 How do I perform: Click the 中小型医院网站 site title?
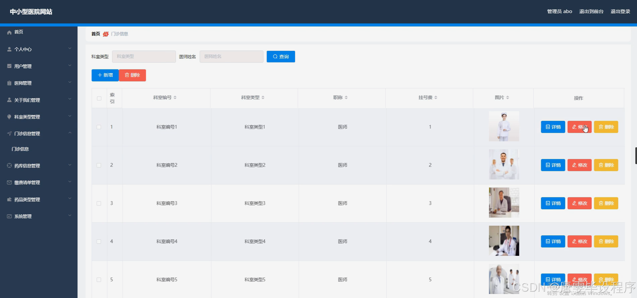[x=31, y=12]
